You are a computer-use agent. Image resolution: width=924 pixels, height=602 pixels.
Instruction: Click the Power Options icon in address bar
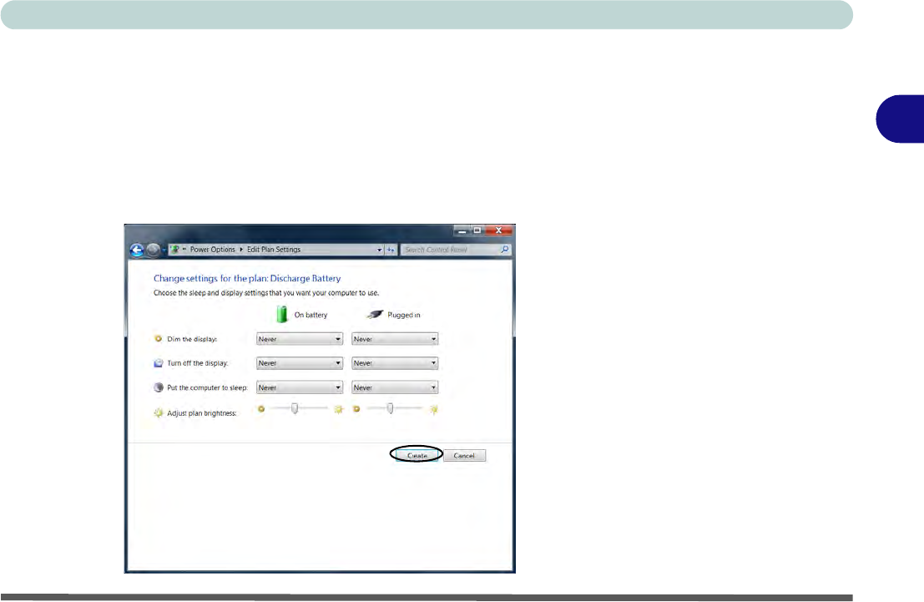tap(175, 250)
